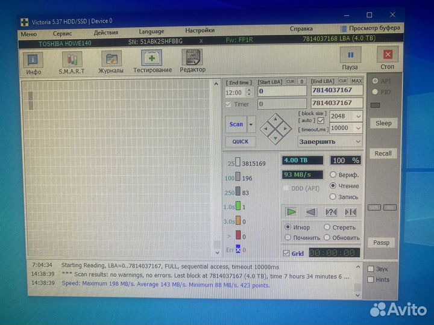Enable the Hints checkbox

(371, 280)
